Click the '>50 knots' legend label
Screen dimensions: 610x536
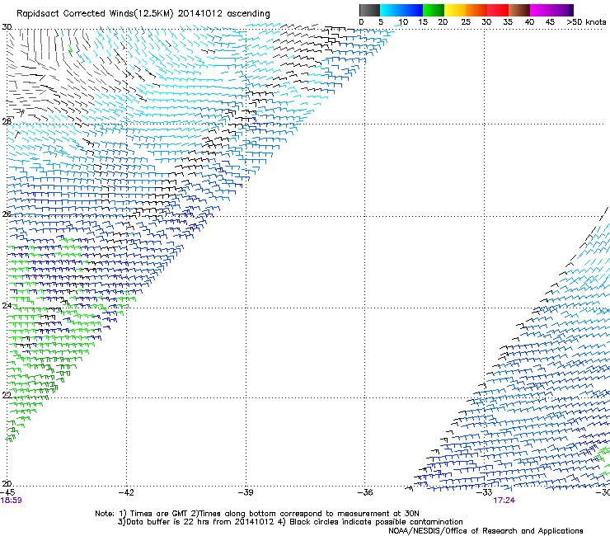click(x=586, y=22)
